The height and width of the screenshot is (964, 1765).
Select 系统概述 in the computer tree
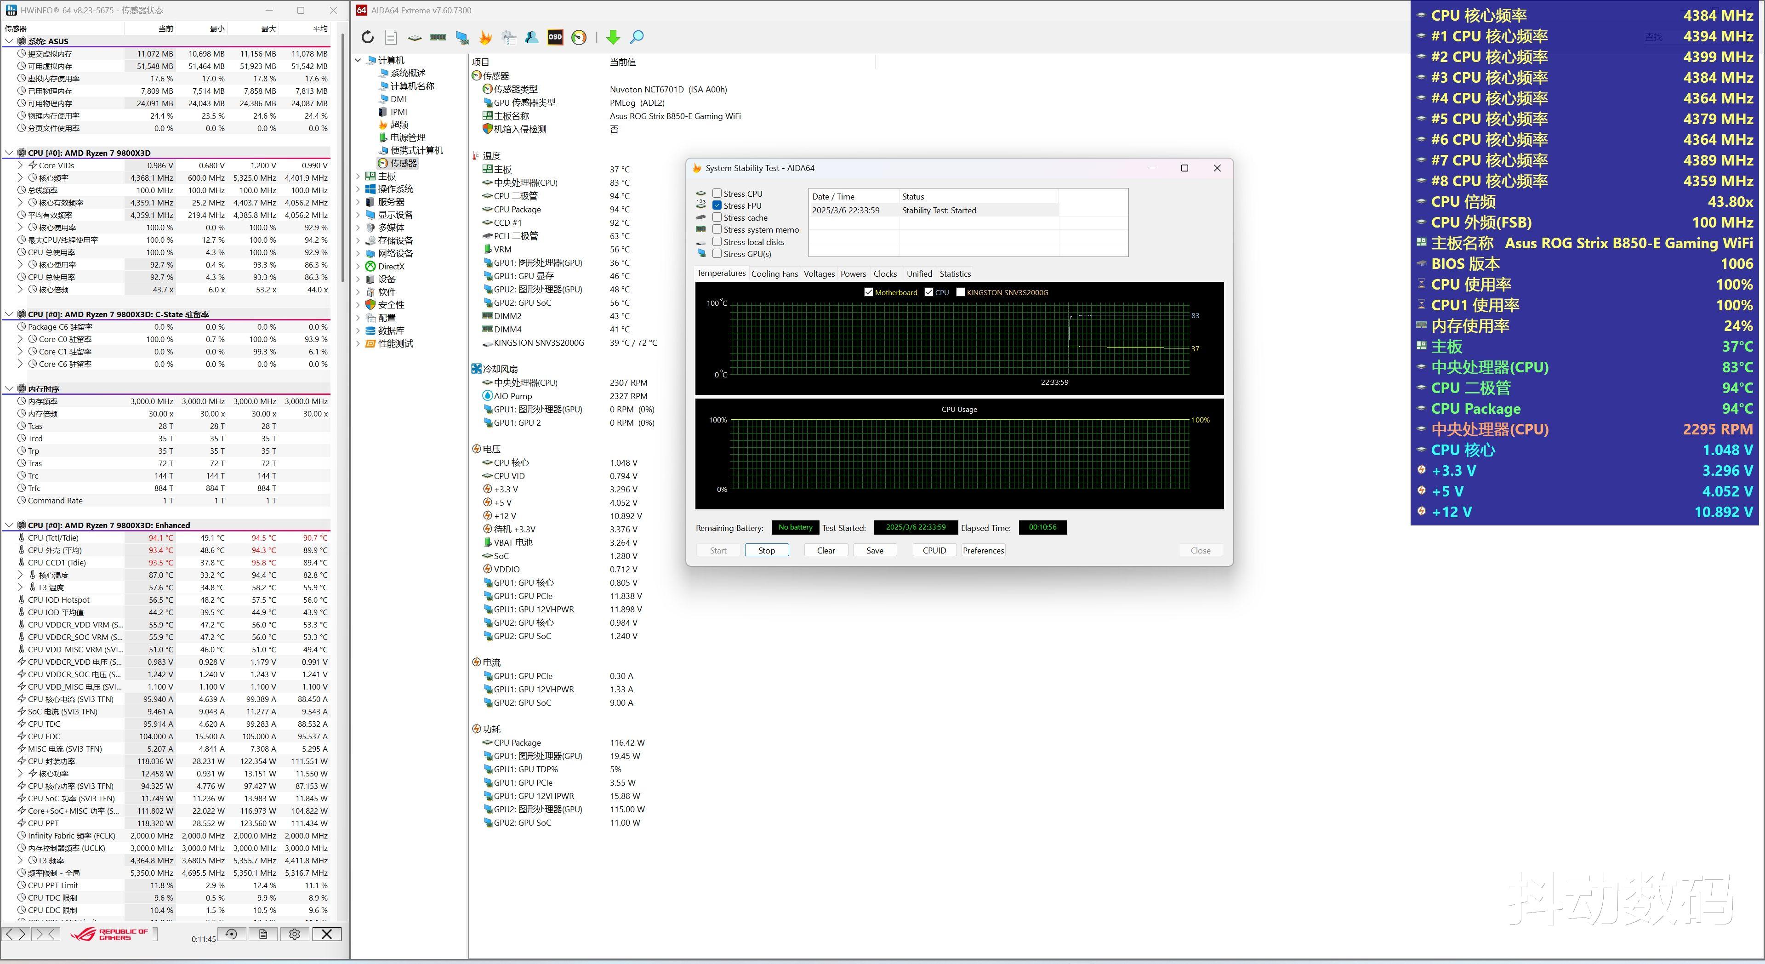coord(408,73)
